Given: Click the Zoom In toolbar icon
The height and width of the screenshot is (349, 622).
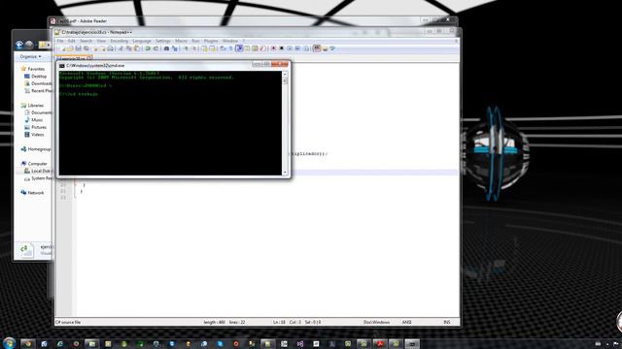Looking at the screenshot, I should click(186, 48).
